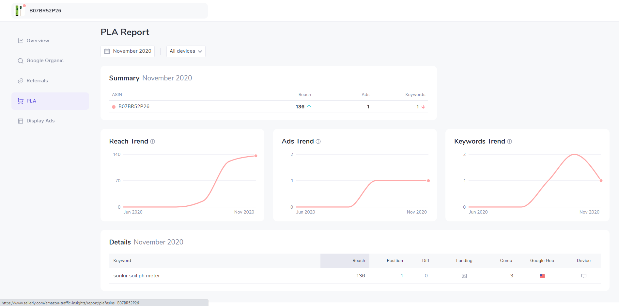Click keyword 'sonkir soil ph meter'

[x=136, y=276]
